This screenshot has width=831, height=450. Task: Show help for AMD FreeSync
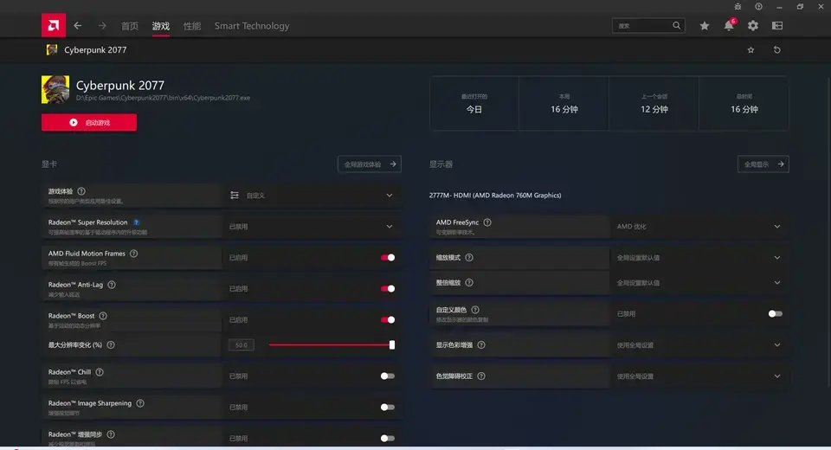pos(487,222)
